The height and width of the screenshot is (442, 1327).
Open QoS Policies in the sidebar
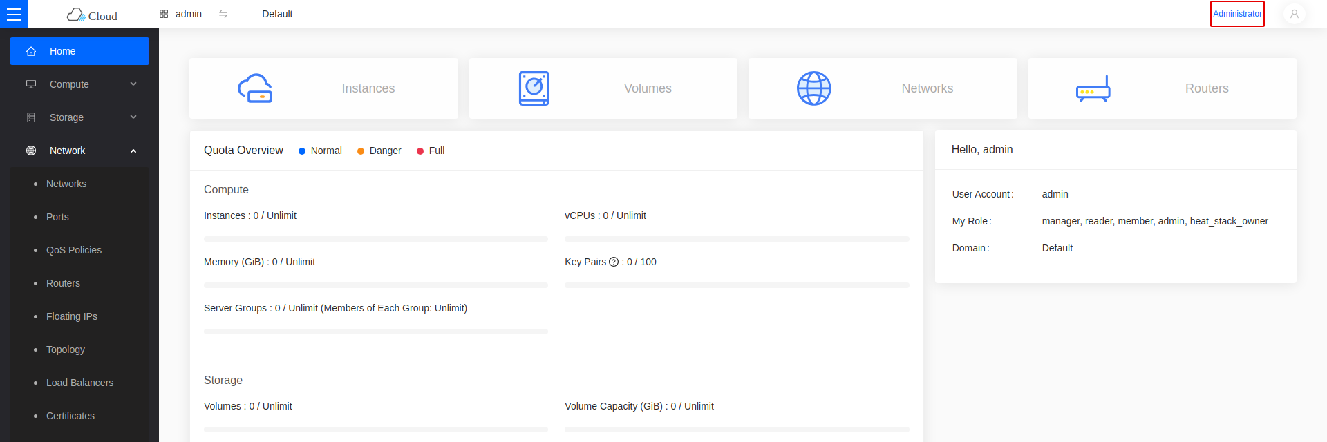click(x=74, y=250)
